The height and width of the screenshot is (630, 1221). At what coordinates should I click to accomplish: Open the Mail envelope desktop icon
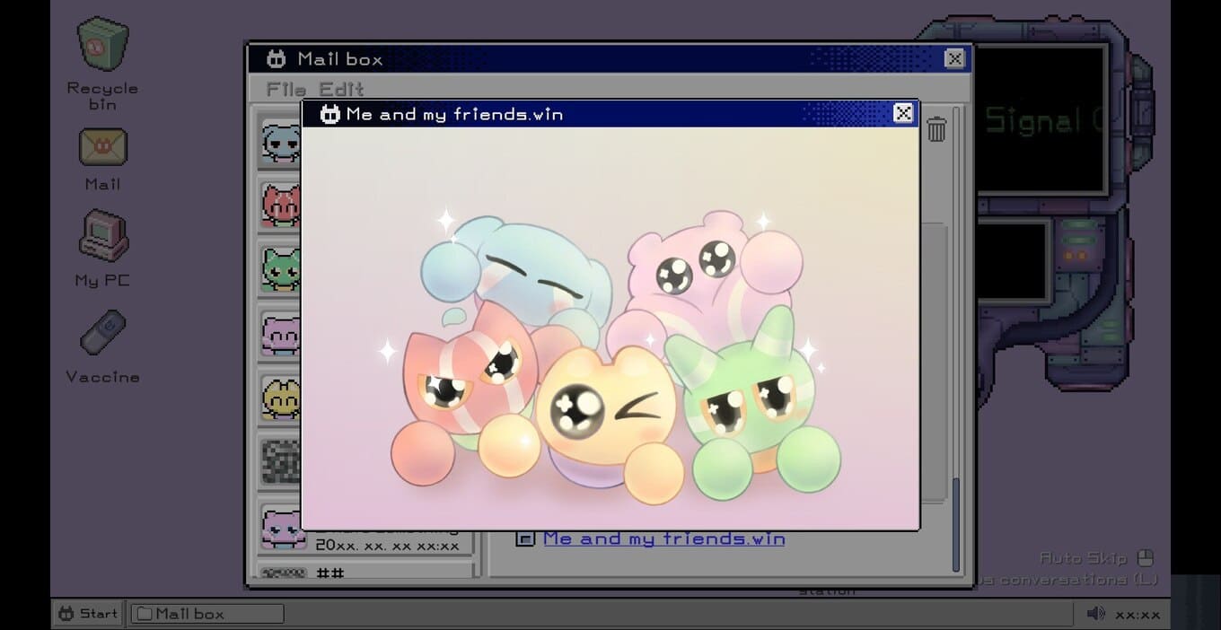tap(102, 148)
